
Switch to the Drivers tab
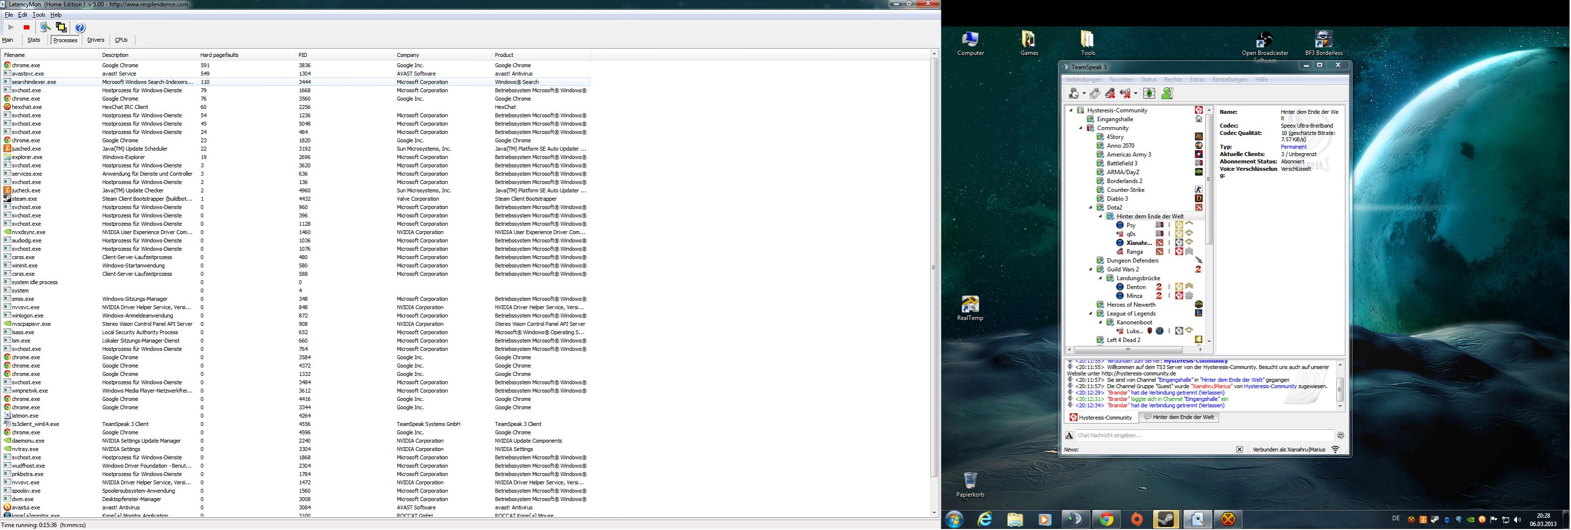(96, 40)
